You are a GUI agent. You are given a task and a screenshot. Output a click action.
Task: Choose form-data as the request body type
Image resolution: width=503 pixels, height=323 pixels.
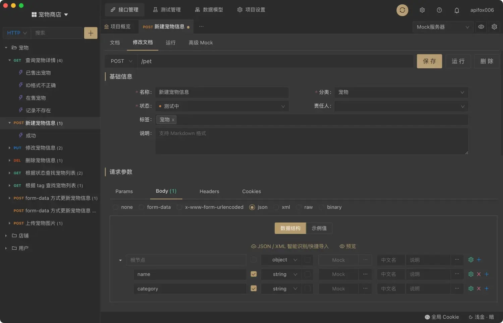pos(141,207)
